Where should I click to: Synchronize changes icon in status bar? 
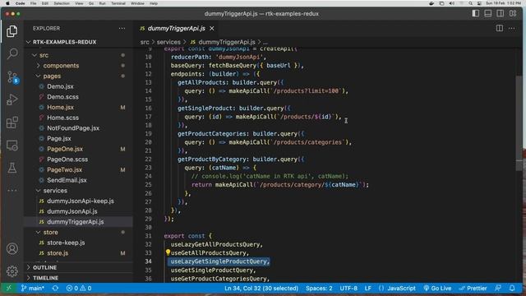(x=55, y=289)
